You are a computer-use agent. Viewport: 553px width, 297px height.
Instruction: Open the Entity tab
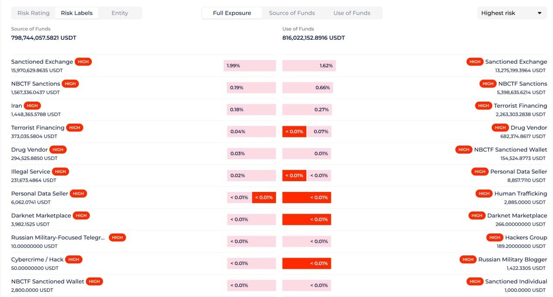[120, 13]
